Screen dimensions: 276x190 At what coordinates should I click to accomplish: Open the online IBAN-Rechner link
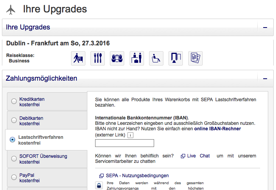217,129
